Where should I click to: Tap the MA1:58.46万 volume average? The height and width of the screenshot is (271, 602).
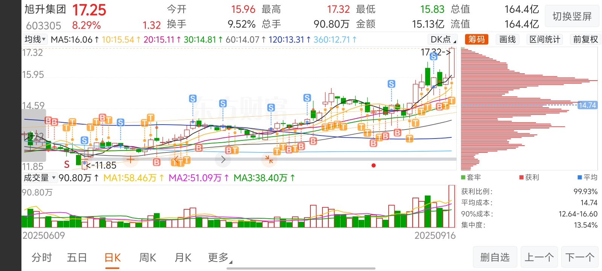click(134, 178)
